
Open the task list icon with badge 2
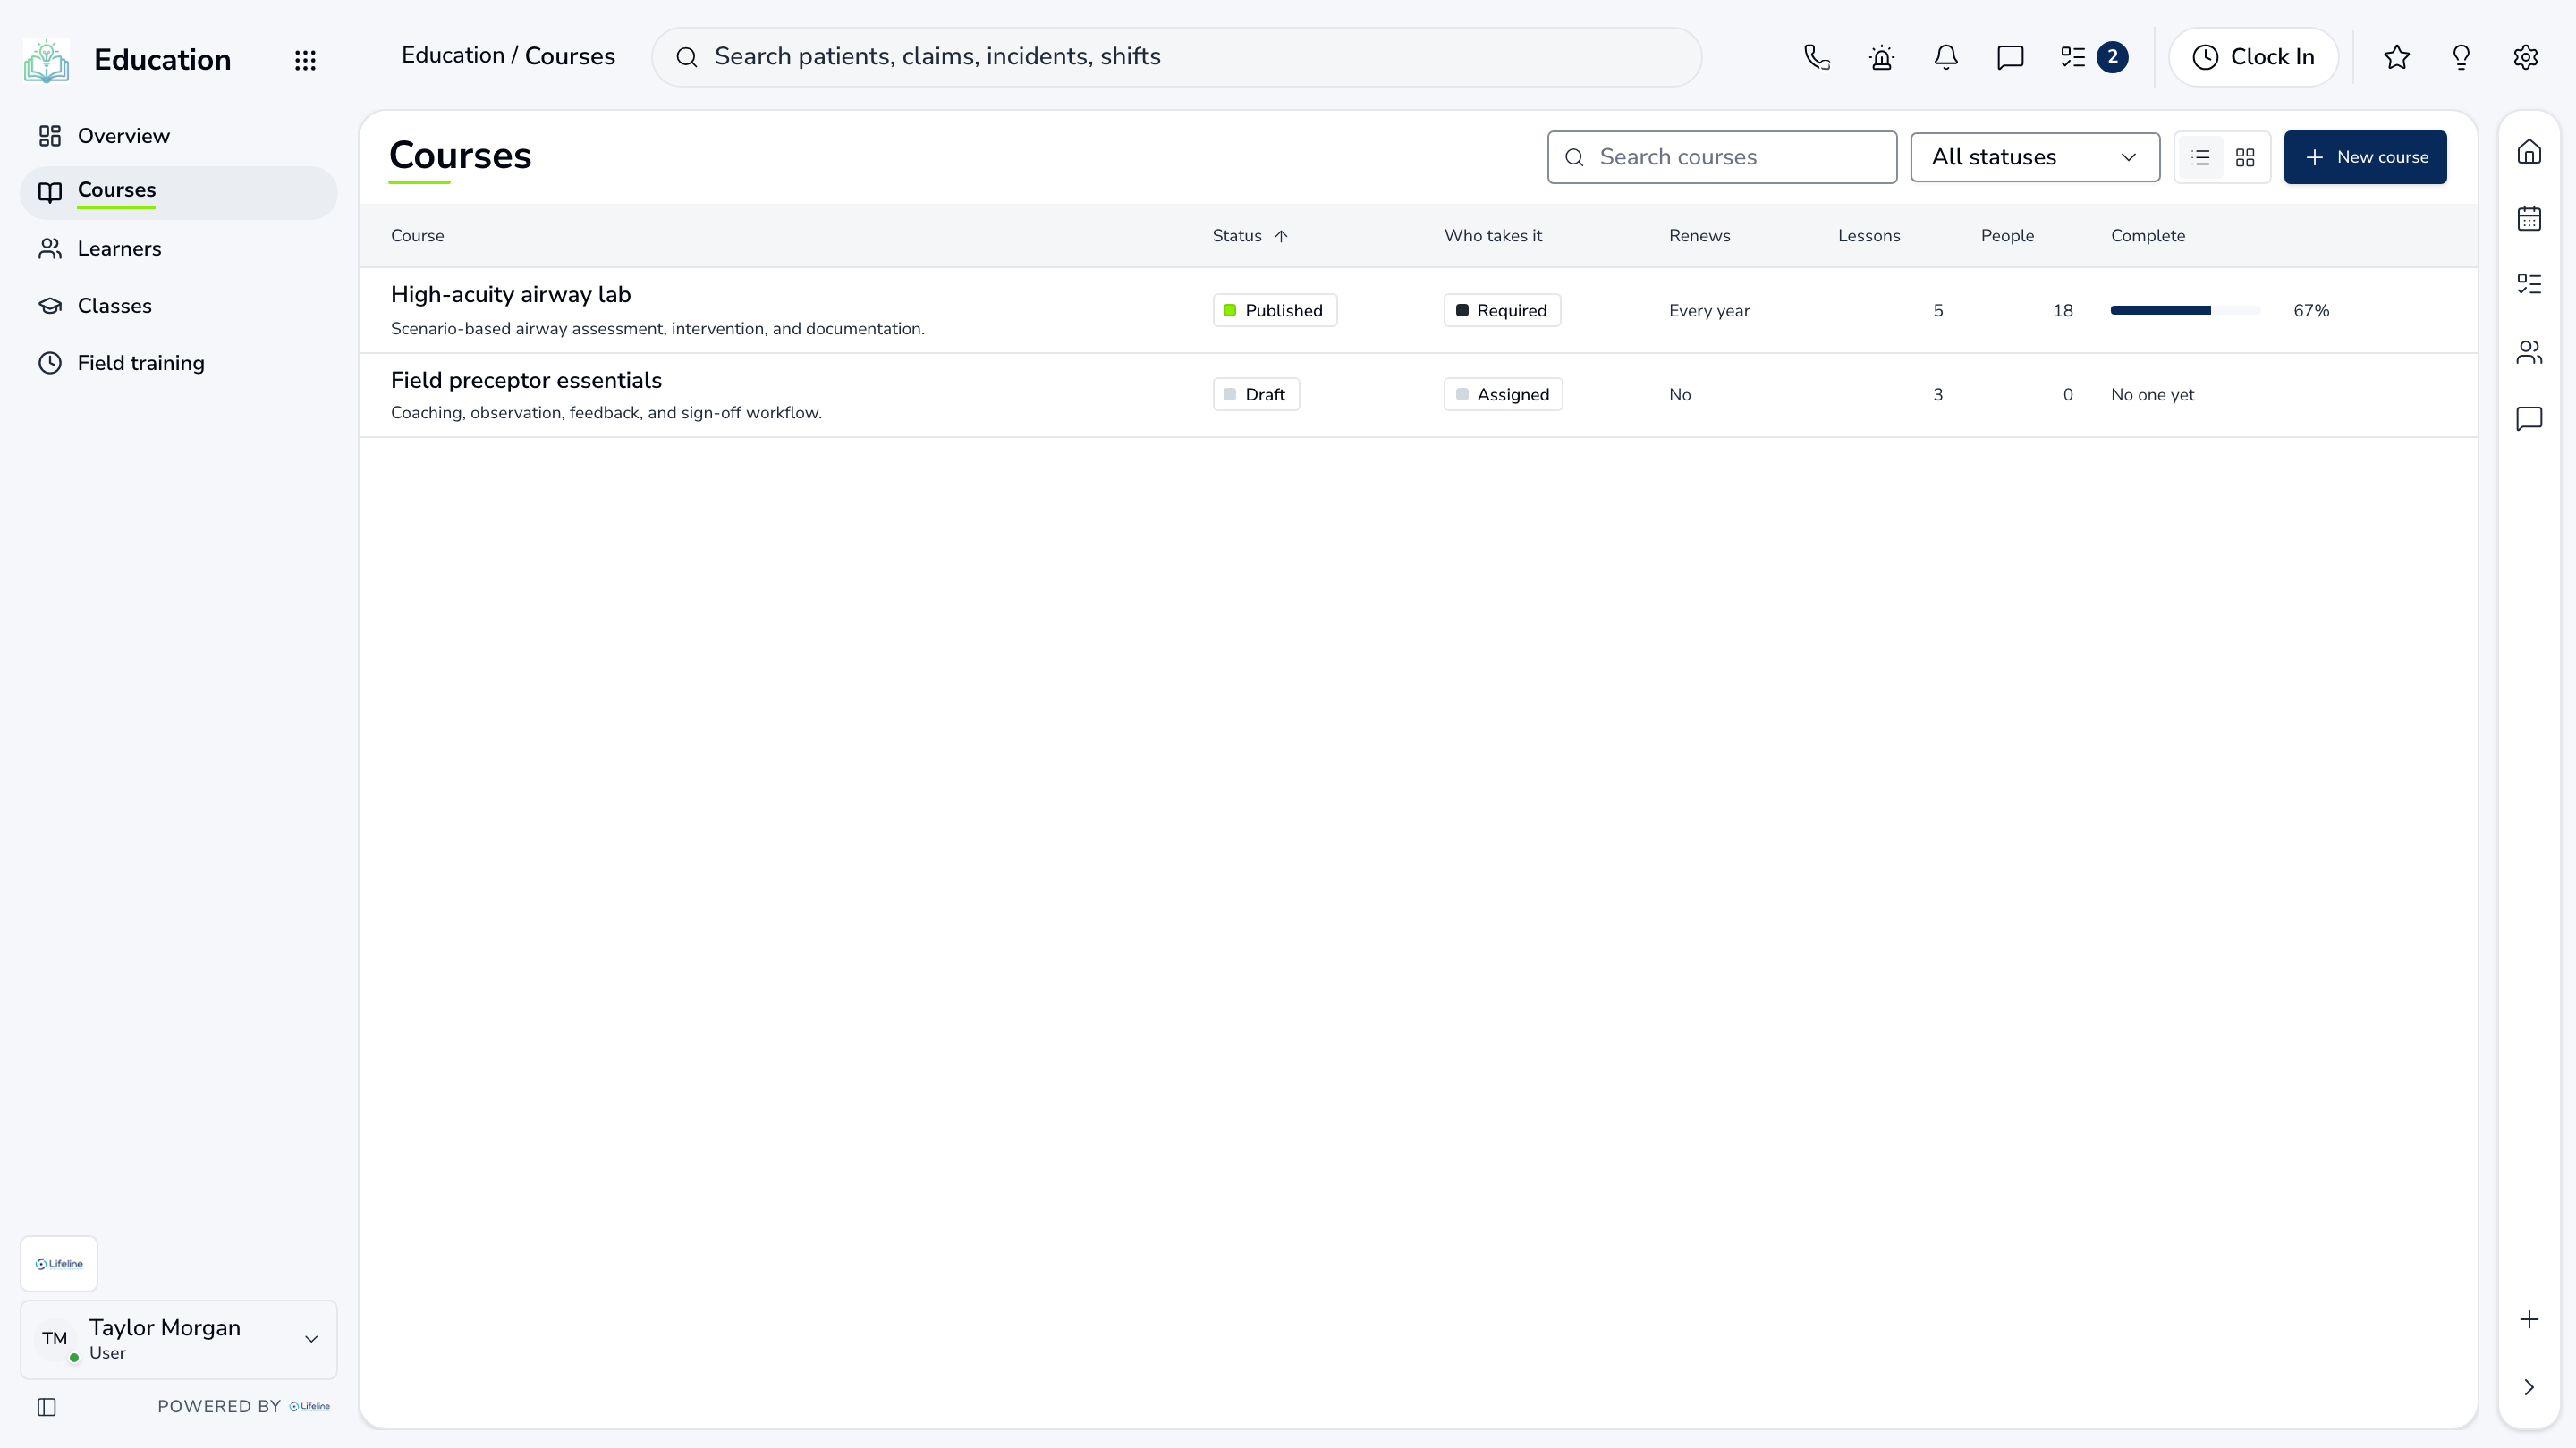(x=2093, y=57)
